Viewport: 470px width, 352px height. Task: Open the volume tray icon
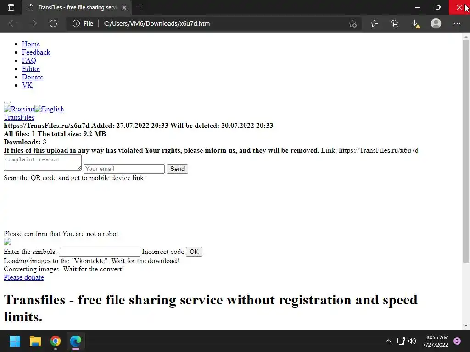pos(412,341)
